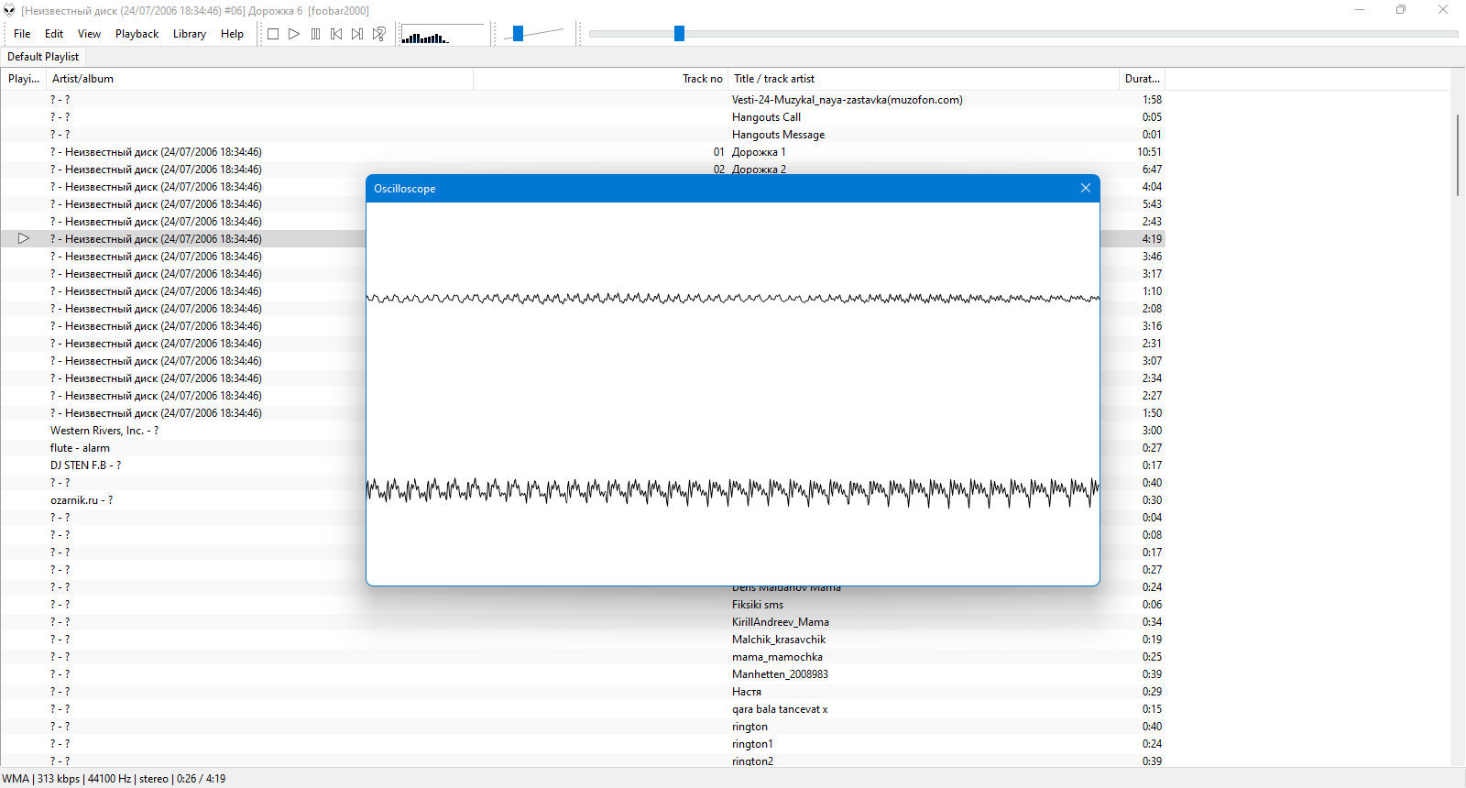
Task: Click the spectrum visualization in toolbar
Action: coord(443,35)
